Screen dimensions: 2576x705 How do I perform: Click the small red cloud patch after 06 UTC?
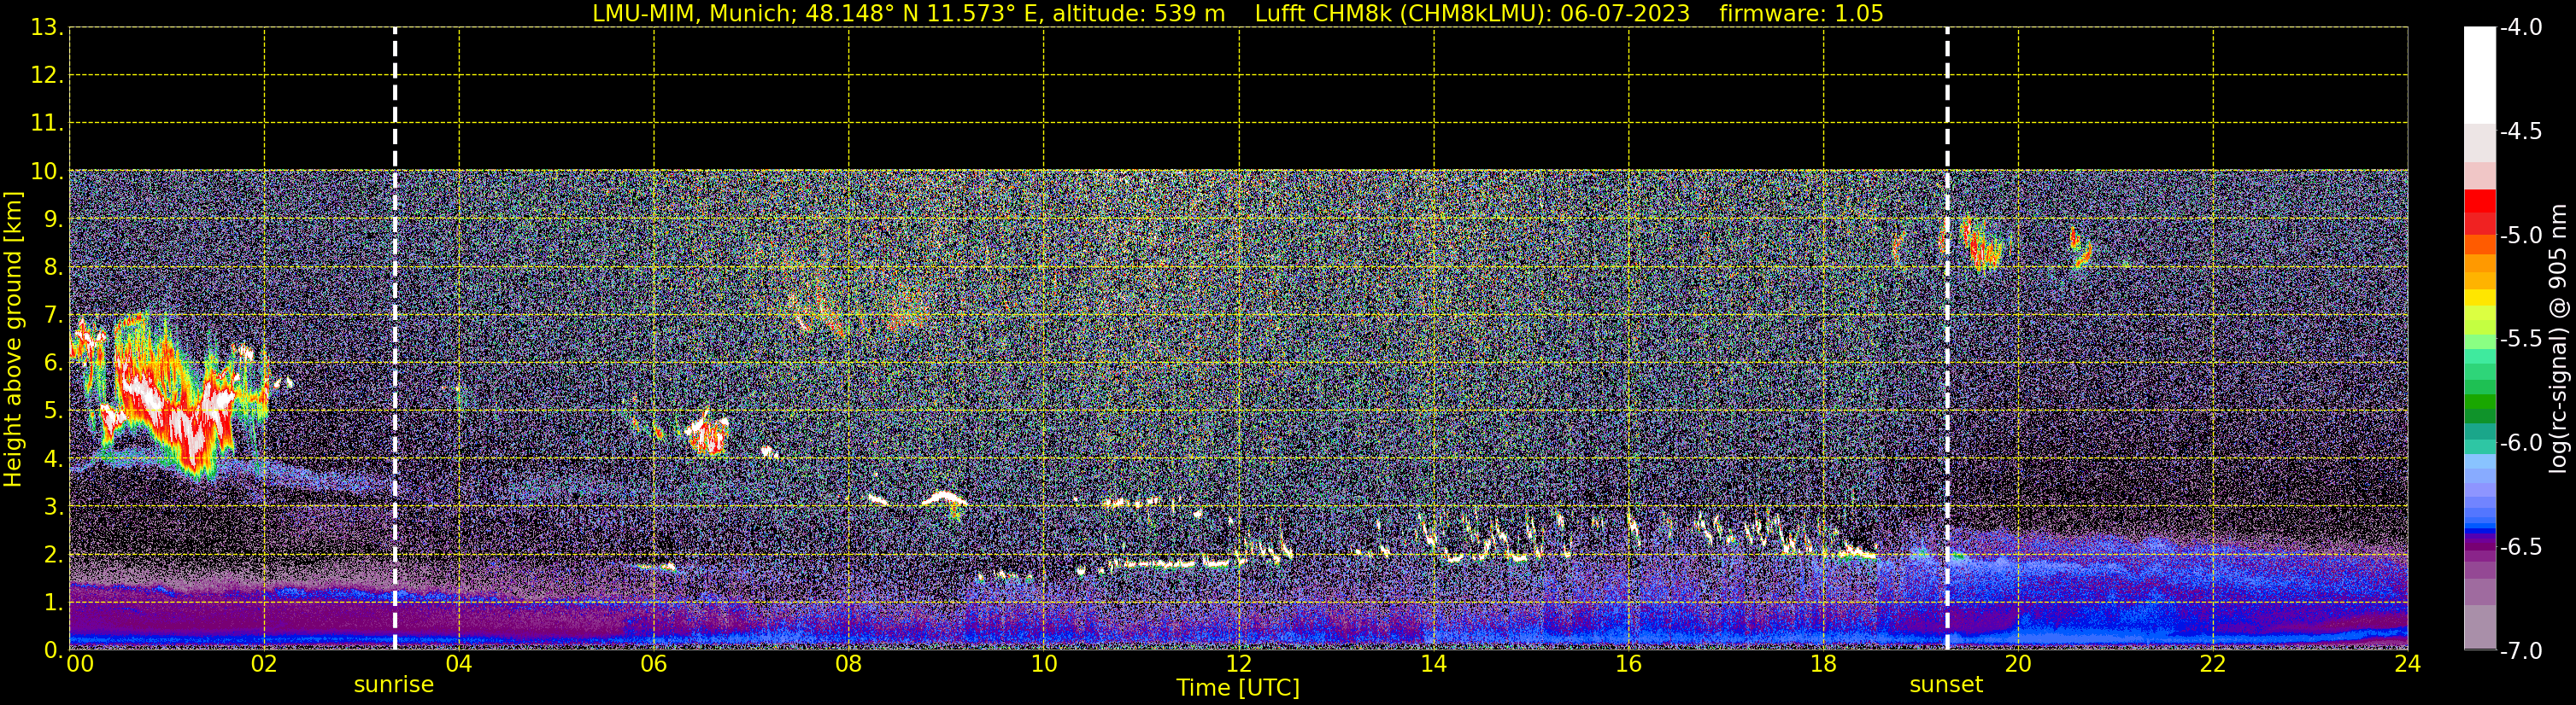709,435
